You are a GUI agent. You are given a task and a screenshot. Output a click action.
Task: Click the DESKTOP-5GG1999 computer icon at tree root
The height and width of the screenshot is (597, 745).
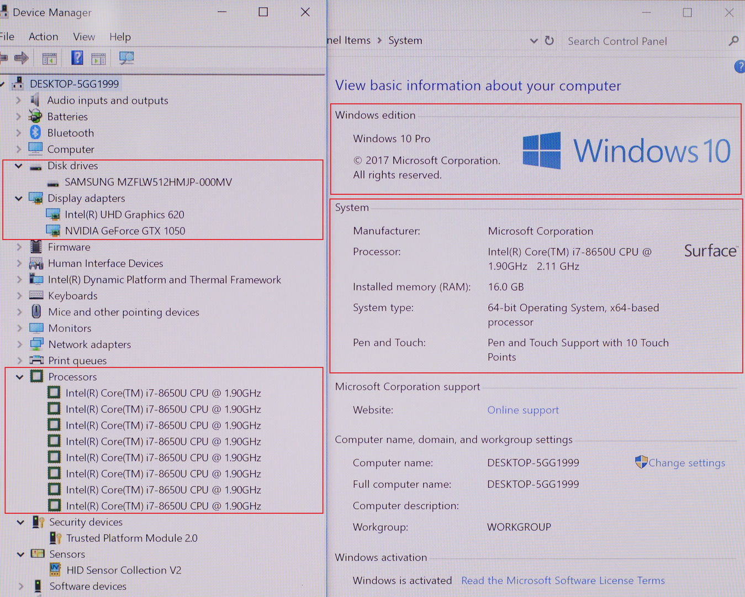18,83
